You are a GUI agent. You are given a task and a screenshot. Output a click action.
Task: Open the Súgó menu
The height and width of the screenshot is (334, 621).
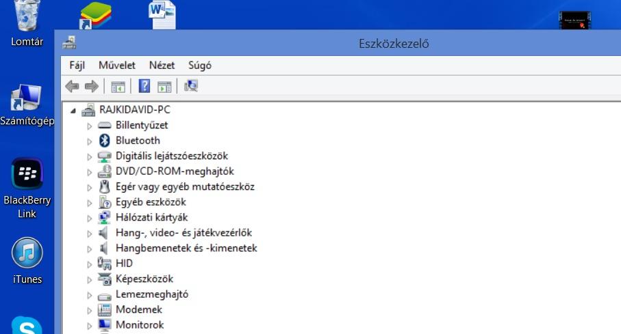200,65
